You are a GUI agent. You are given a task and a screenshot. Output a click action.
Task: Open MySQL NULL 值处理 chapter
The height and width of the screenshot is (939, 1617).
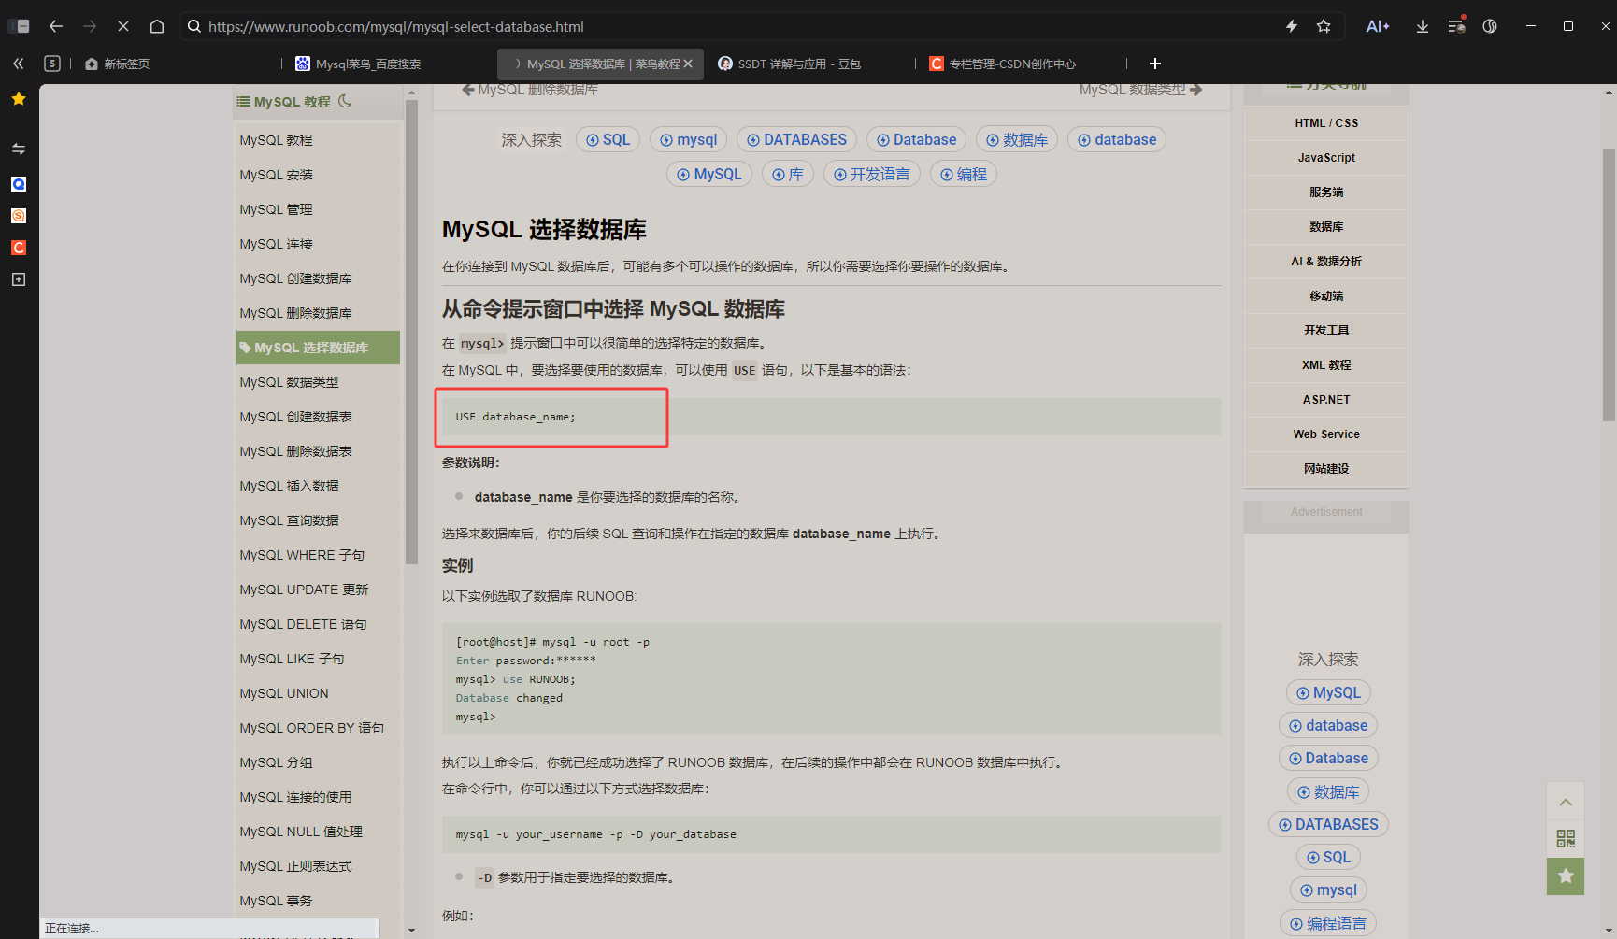[x=301, y=832]
